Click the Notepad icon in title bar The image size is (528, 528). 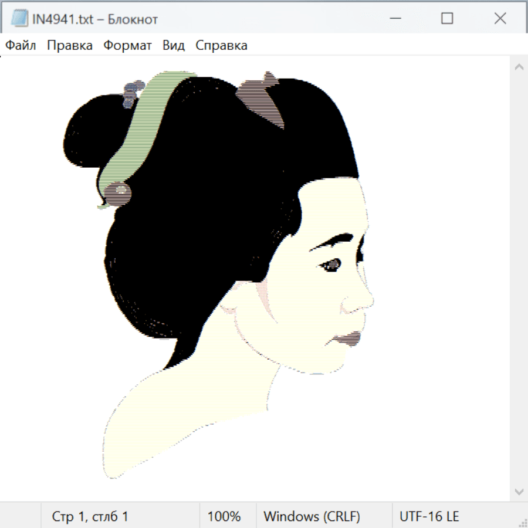[x=19, y=19]
